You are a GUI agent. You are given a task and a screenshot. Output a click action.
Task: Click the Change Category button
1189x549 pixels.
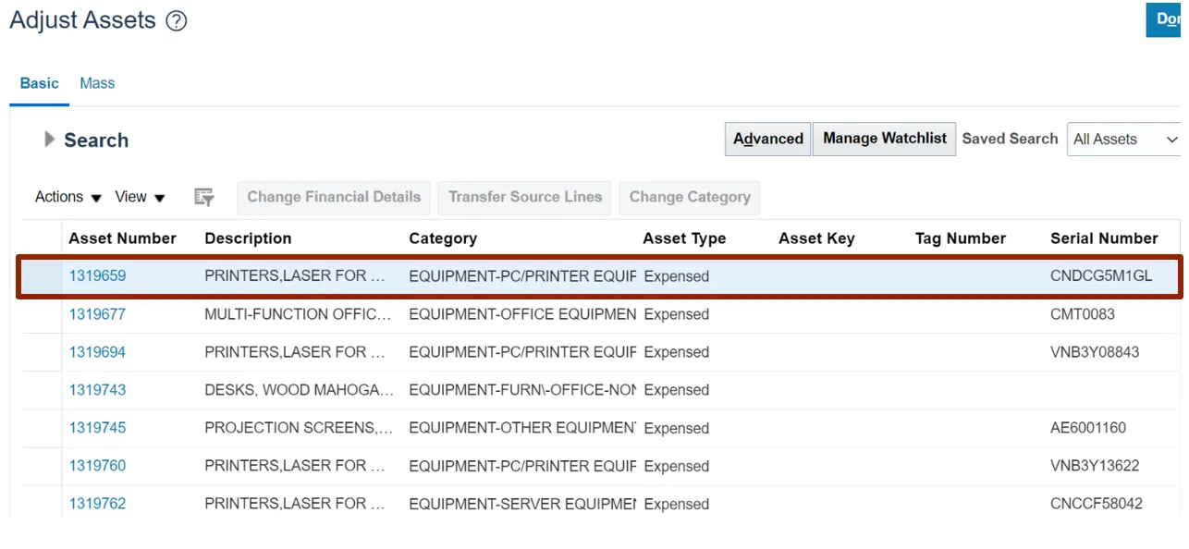(x=690, y=197)
